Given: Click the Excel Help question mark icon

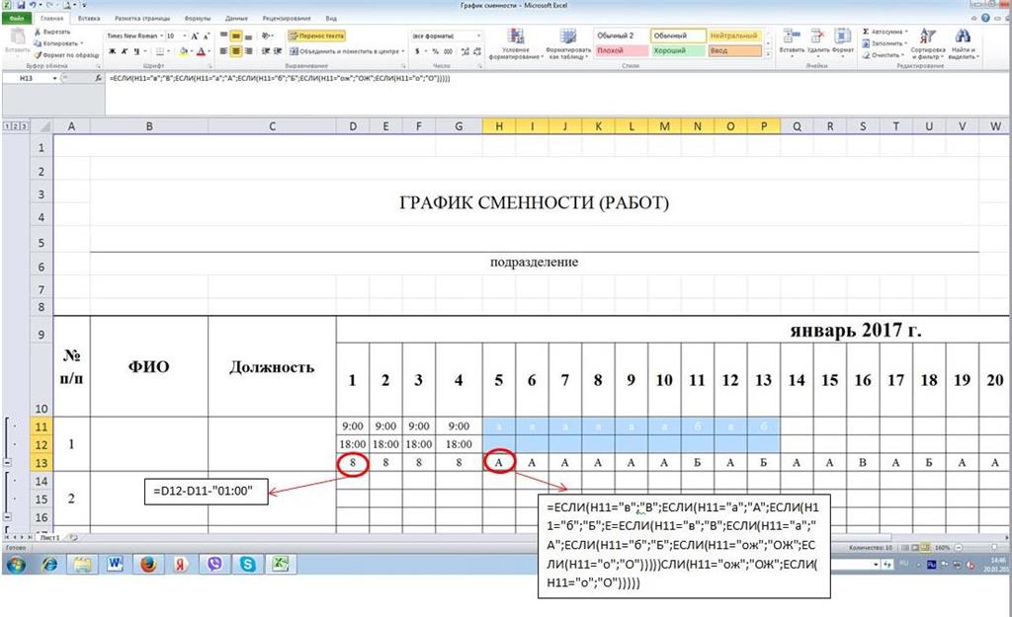Looking at the screenshot, I should coord(985,18).
